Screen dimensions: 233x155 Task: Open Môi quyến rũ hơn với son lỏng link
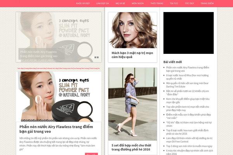click(187, 85)
